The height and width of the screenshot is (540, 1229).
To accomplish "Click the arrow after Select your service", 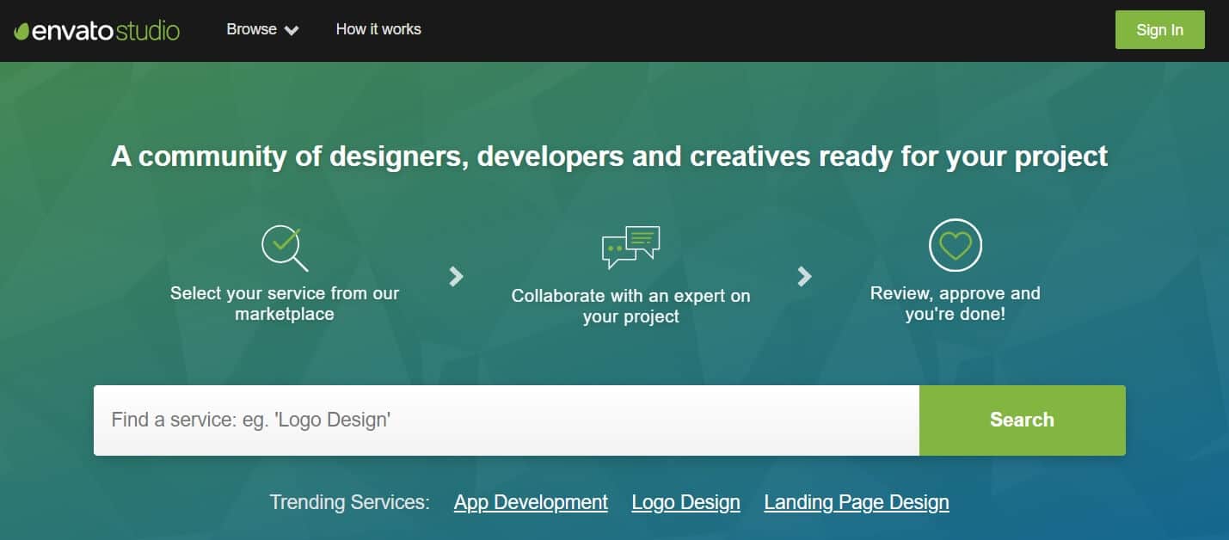I will [457, 276].
